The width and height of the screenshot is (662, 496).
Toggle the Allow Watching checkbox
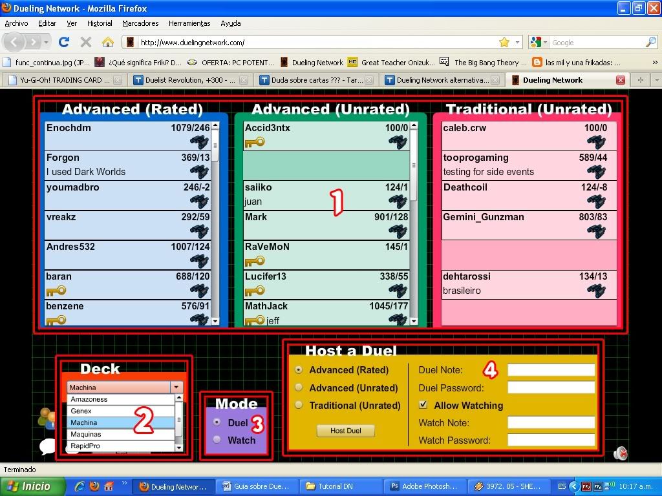click(423, 405)
